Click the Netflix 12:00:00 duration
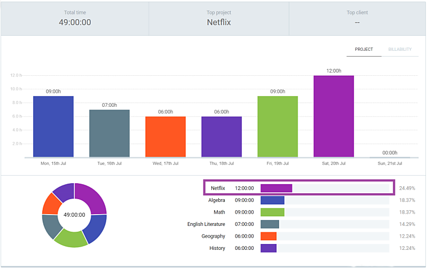The height and width of the screenshot is (268, 427). tap(244, 188)
